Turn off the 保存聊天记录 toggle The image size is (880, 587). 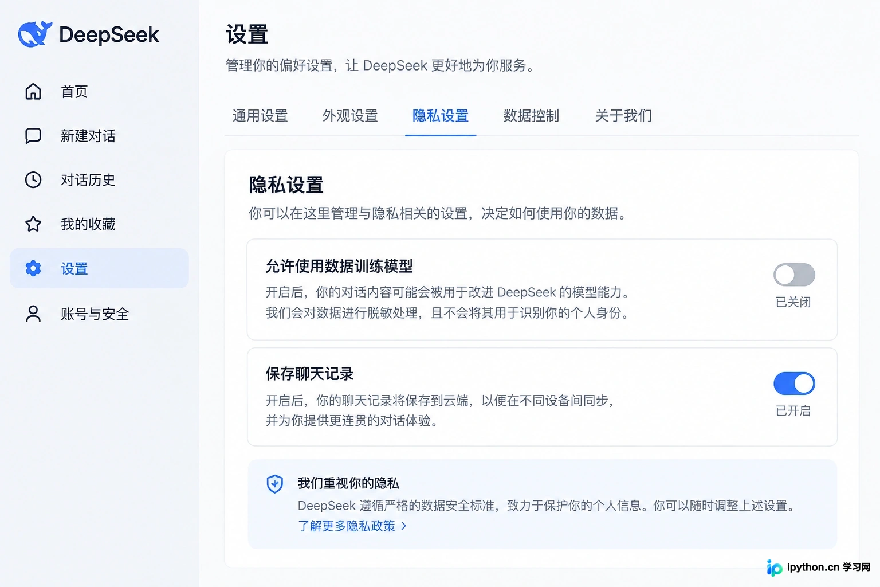coord(794,383)
